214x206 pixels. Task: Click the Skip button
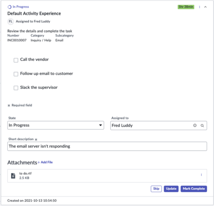point(156,189)
